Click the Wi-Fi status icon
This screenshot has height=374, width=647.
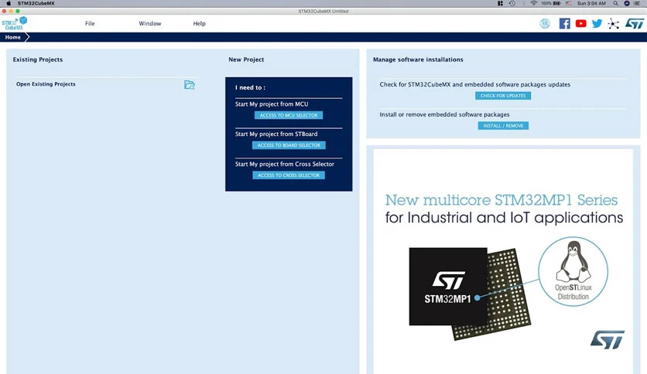tap(533, 3)
